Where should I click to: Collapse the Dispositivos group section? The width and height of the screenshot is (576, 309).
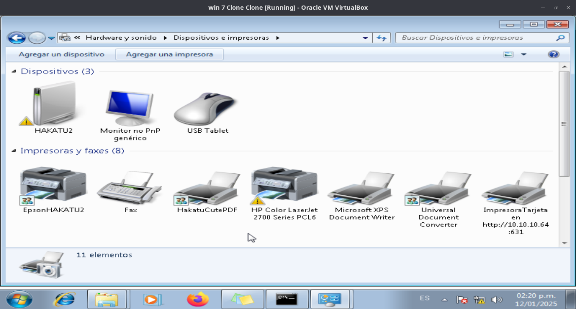coord(14,71)
